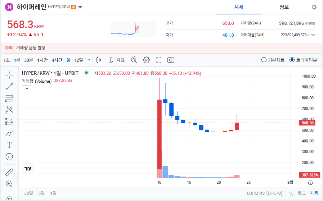Switch to the 시세 tab

tap(239, 7)
